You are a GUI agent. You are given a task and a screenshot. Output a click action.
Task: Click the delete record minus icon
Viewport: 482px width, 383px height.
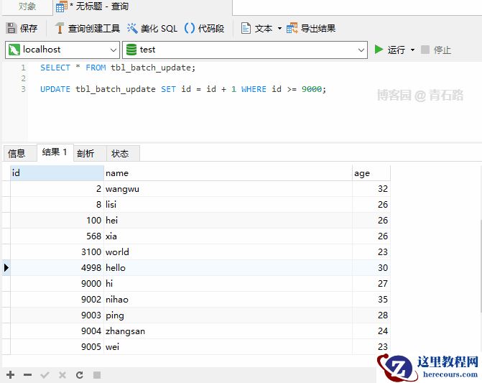coord(28,374)
